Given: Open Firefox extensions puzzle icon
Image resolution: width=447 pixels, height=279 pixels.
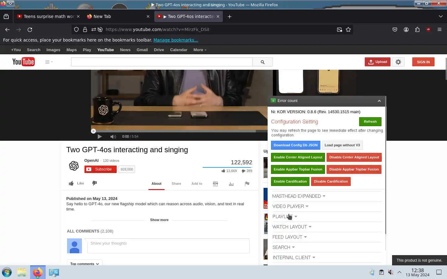Looking at the screenshot, I should [417, 29].
